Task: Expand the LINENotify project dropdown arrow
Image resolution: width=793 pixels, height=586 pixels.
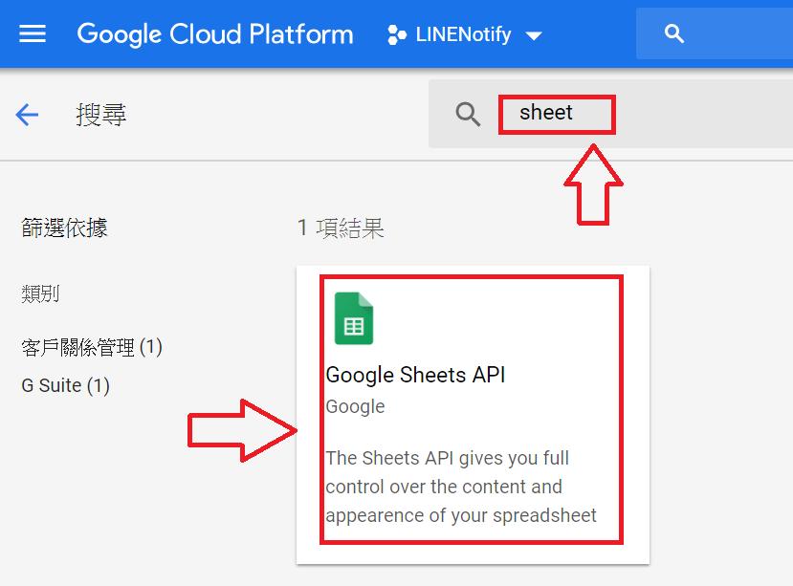Action: pyautogui.click(x=534, y=36)
